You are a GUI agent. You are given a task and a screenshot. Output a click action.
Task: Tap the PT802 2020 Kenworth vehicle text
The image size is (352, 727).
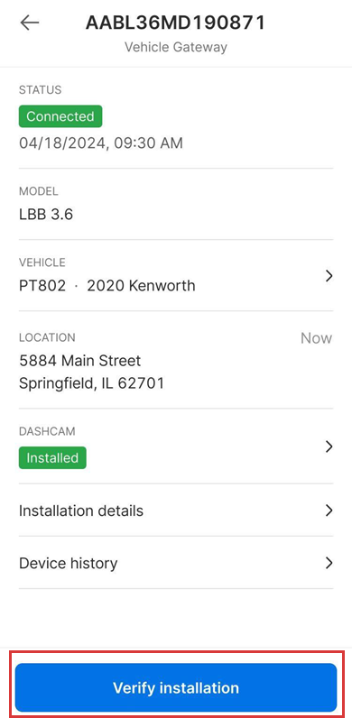(x=107, y=285)
